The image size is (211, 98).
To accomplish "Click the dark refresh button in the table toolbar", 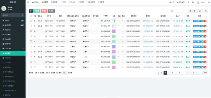I will [31, 11].
